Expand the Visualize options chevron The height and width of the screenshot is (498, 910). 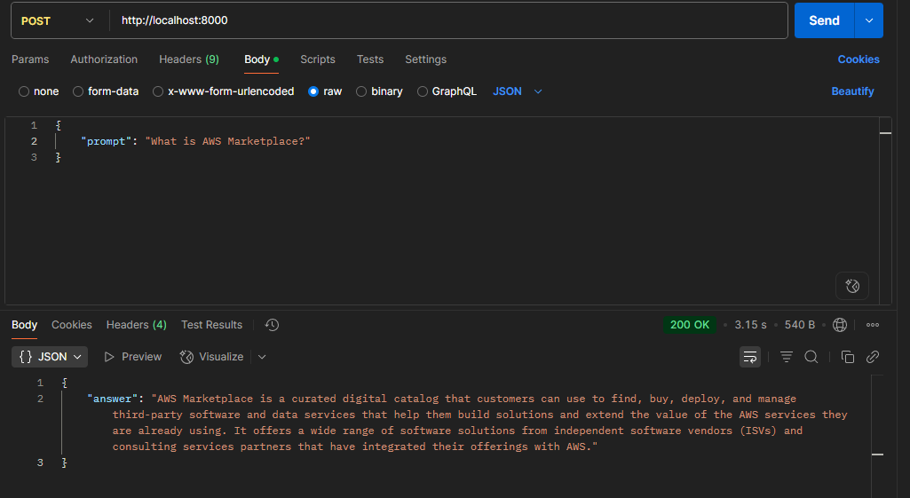[262, 357]
